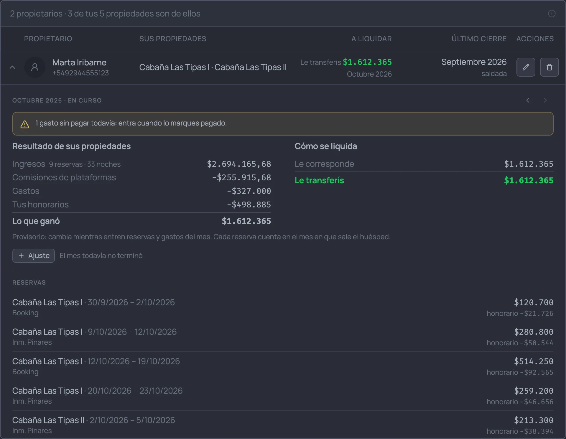566x439 pixels.
Task: Click the ÚLTIMO CIERRE column header
Action: click(479, 39)
